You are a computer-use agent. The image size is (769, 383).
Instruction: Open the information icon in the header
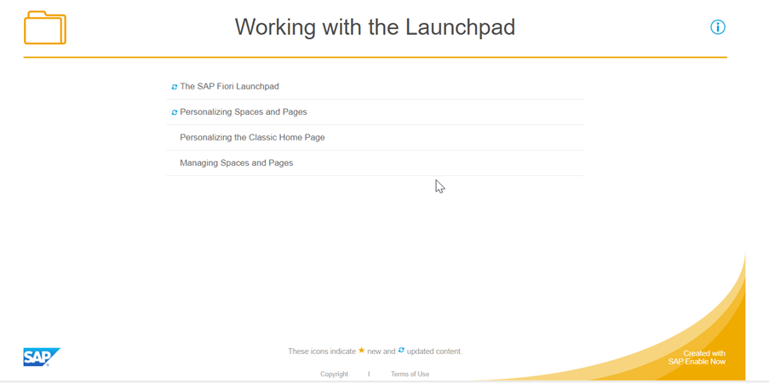coord(718,27)
